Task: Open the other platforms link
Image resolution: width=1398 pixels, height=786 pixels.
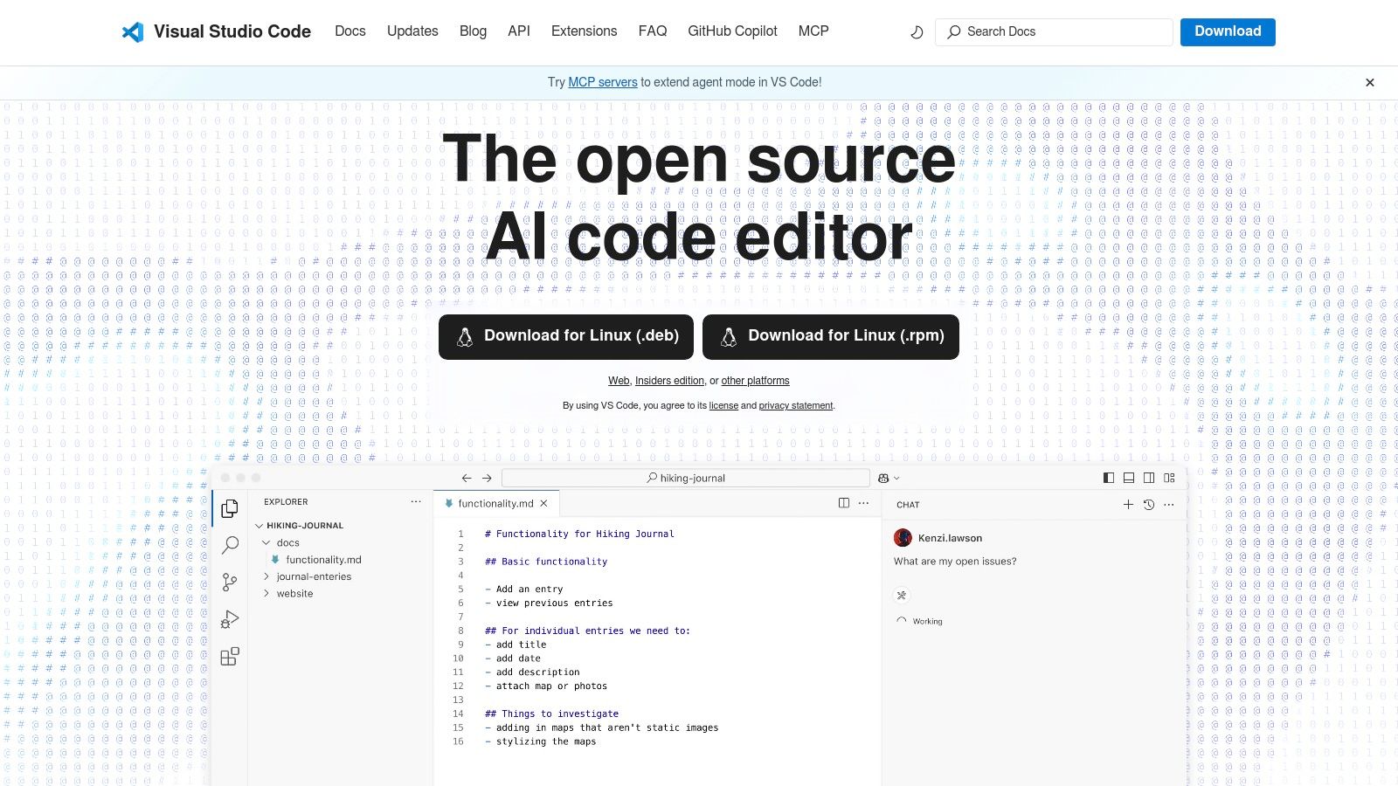Action: (755, 381)
